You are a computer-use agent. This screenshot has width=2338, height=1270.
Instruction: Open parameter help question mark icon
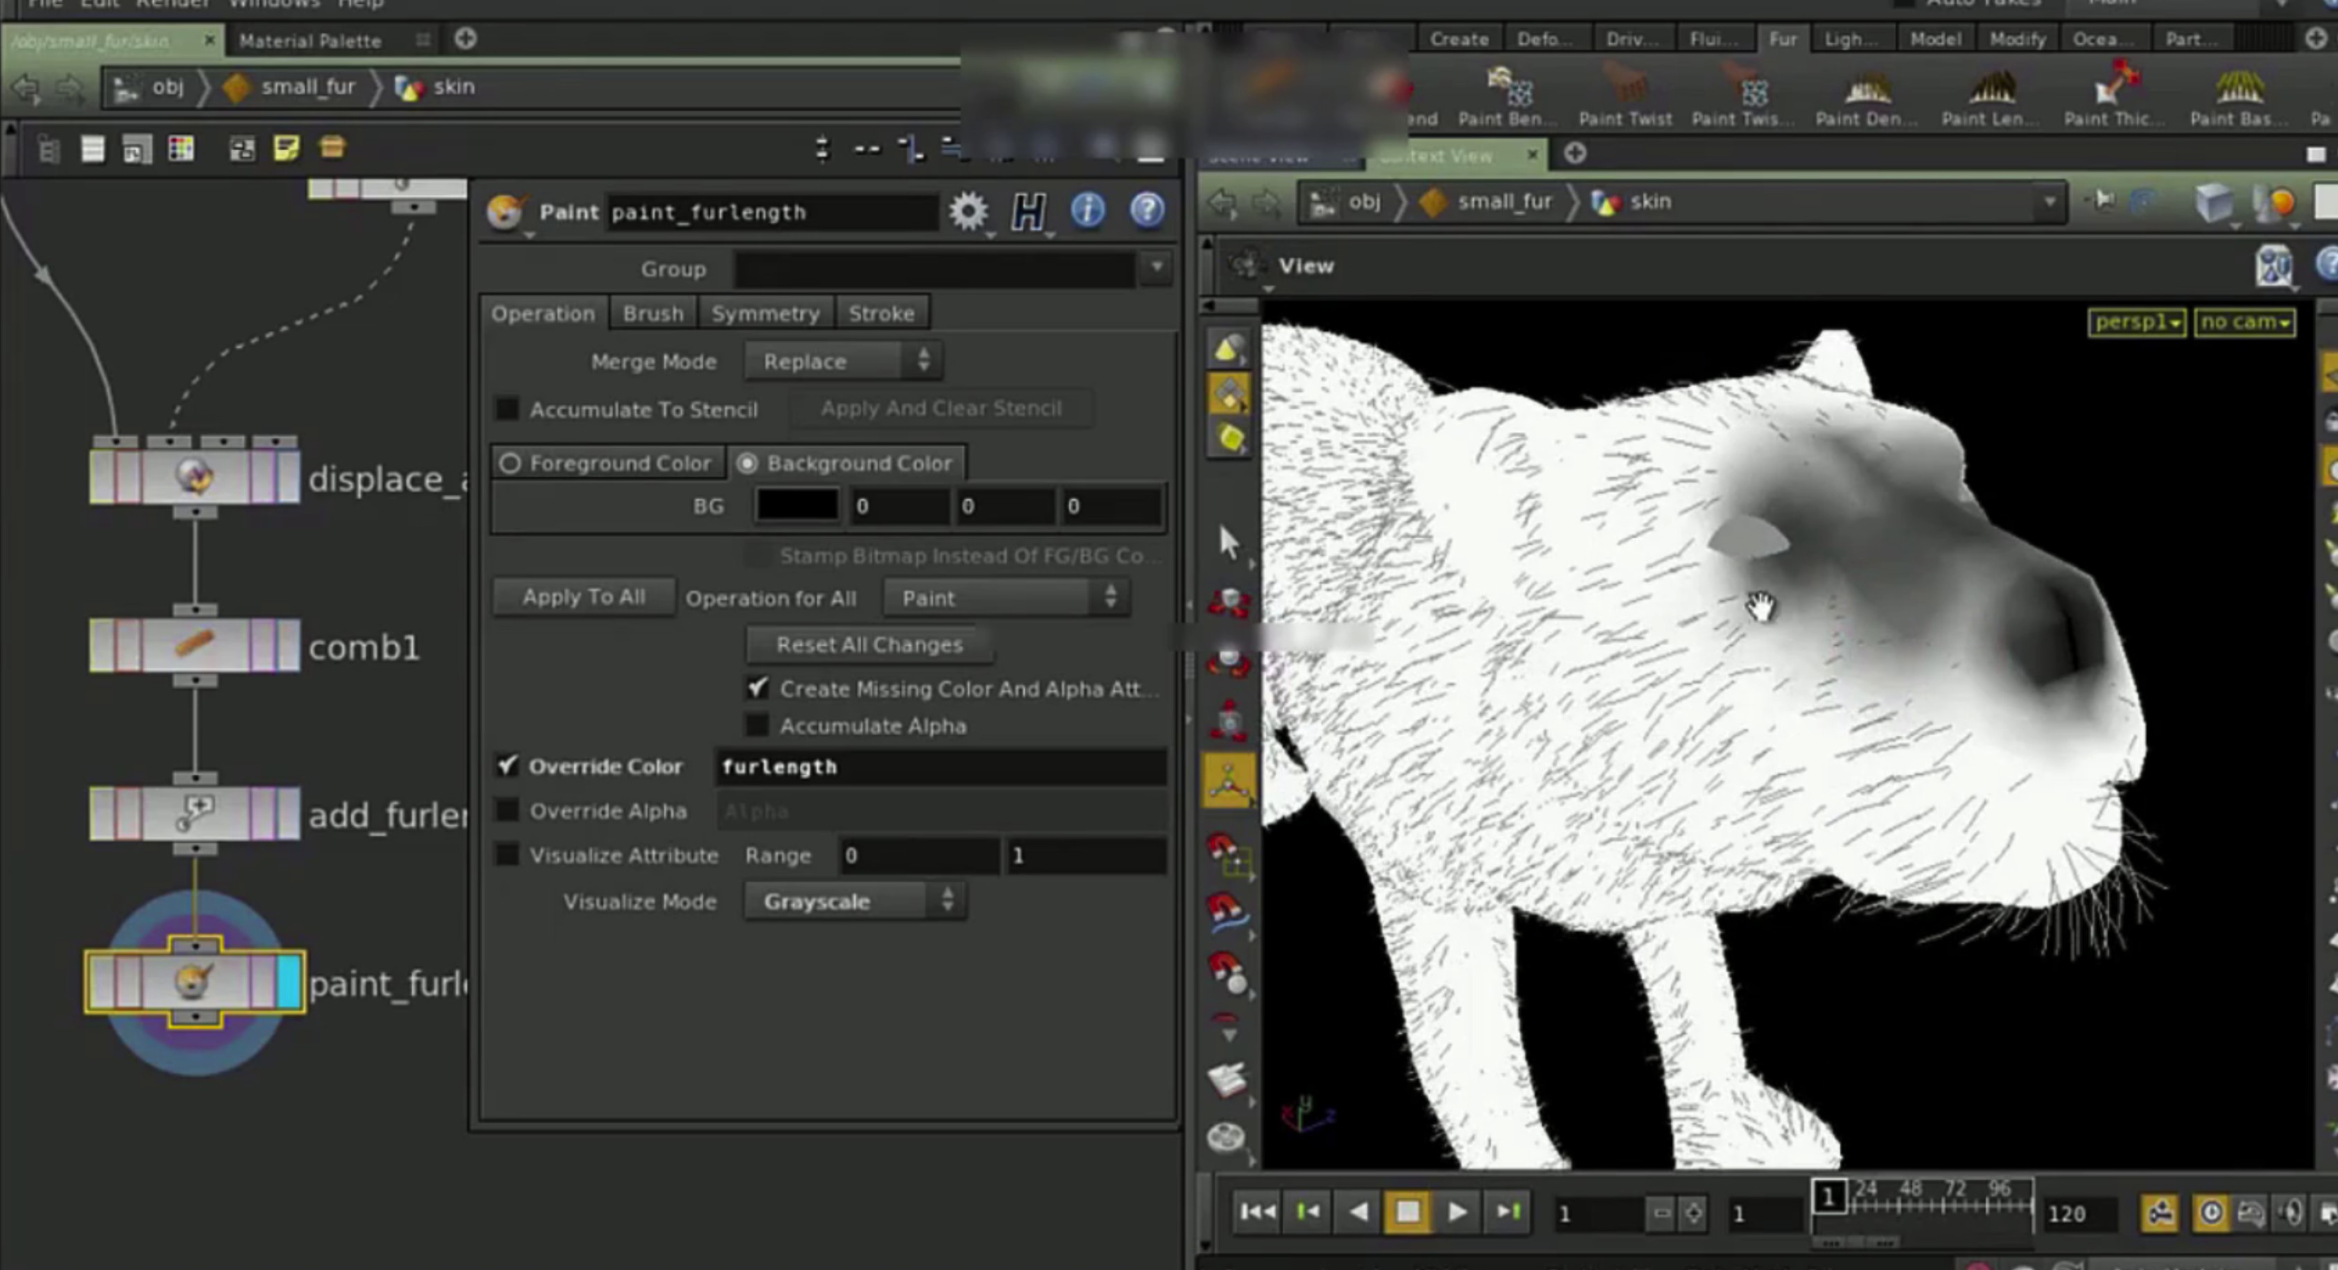(1148, 211)
